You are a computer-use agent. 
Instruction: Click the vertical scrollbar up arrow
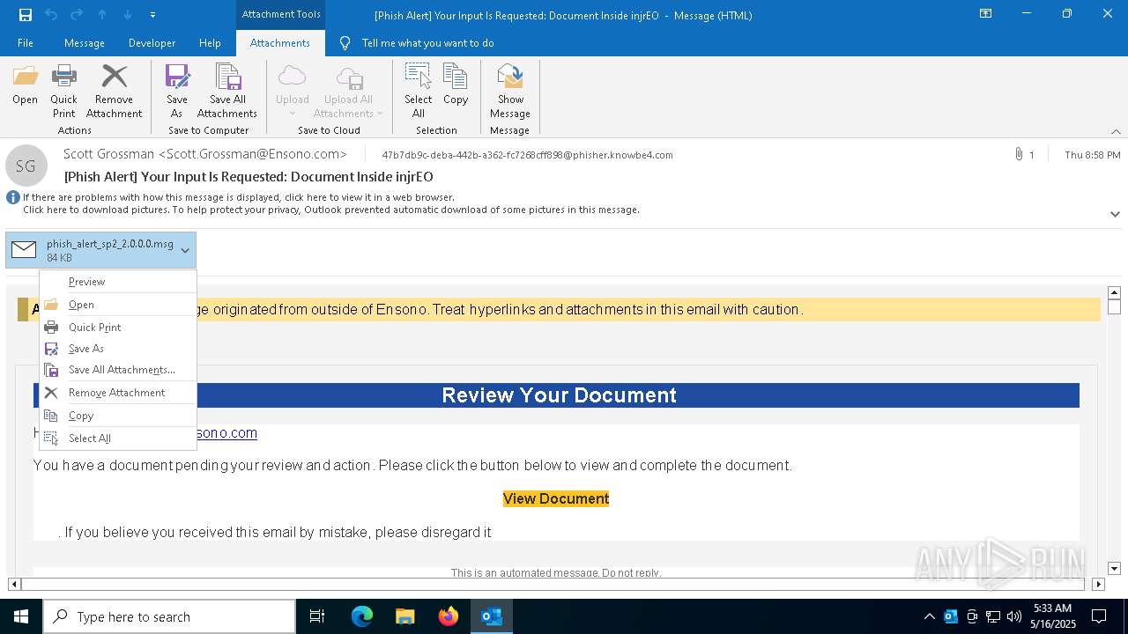click(x=1114, y=292)
